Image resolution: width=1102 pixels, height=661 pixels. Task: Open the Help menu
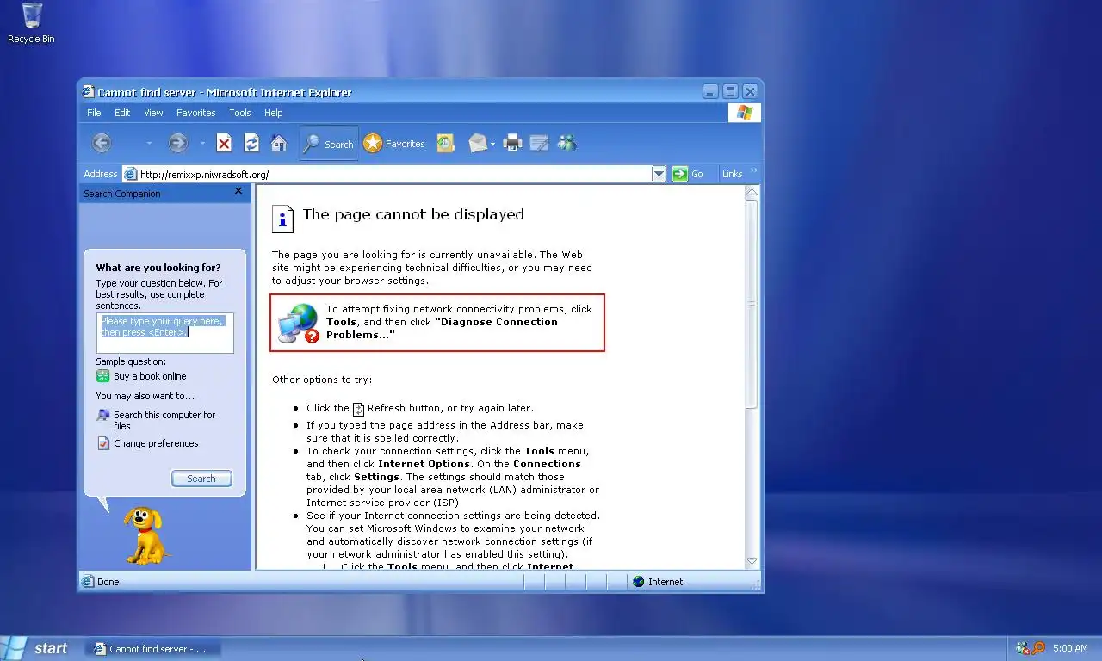273,113
